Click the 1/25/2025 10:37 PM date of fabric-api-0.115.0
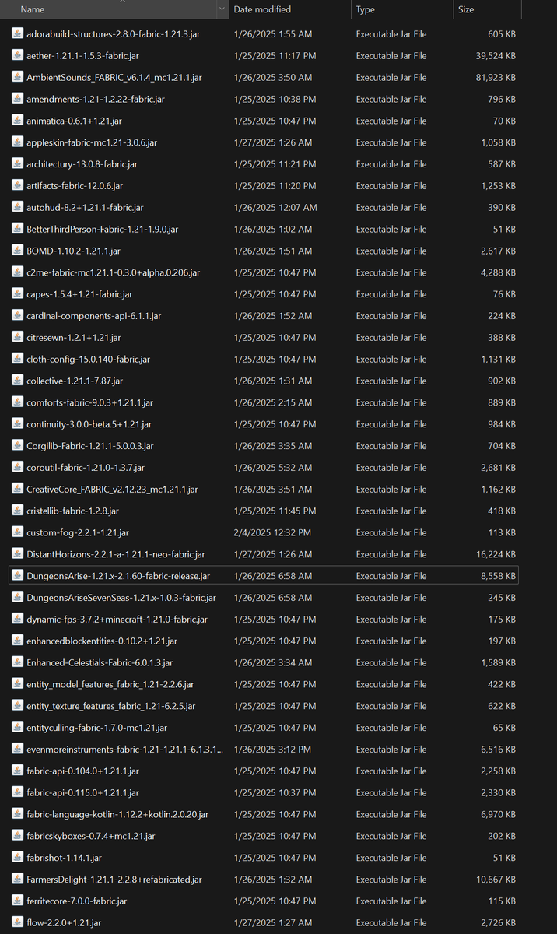 coord(275,793)
